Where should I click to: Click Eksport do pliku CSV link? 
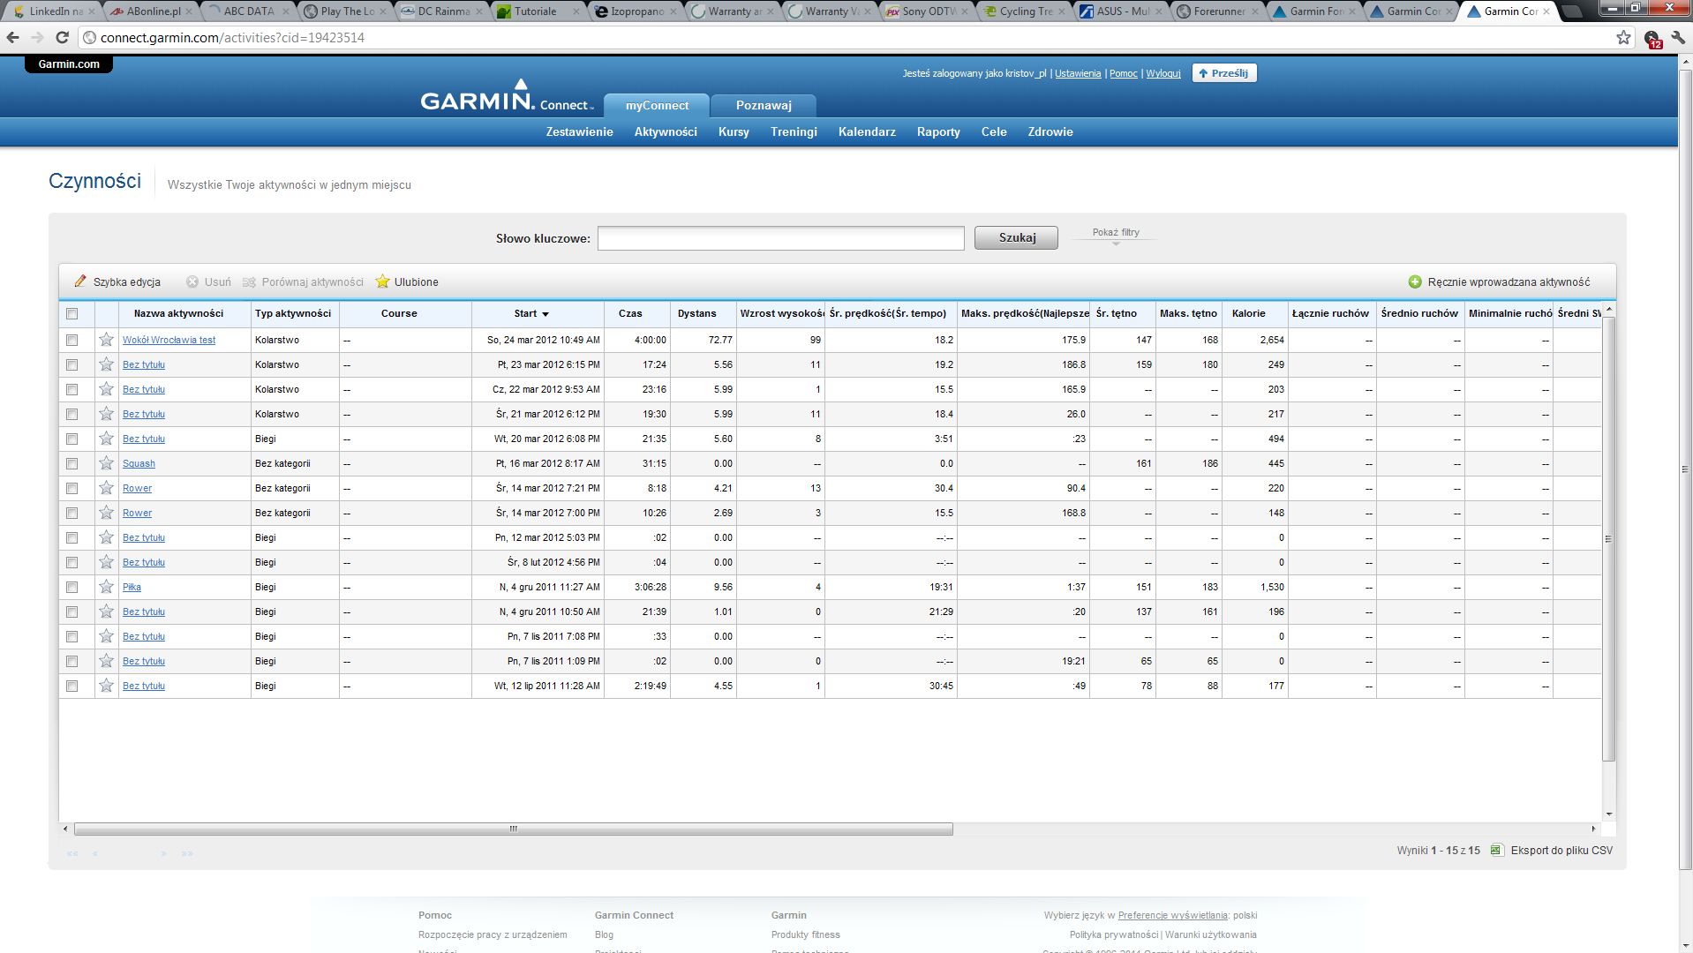pos(1561,851)
